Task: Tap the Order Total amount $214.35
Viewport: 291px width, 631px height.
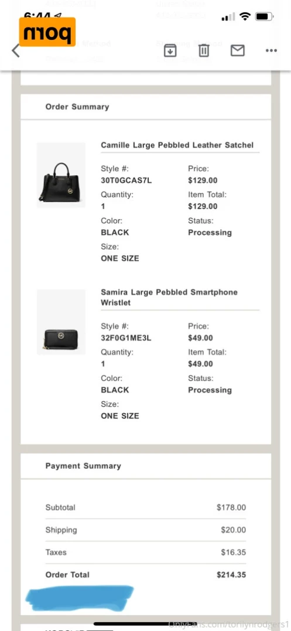Action: tap(231, 575)
